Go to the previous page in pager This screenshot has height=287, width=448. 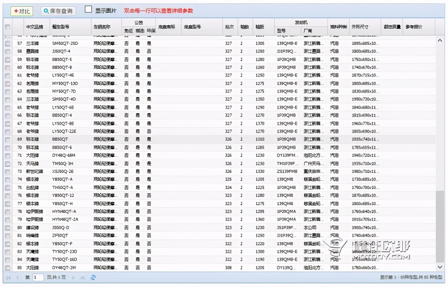click(17, 277)
